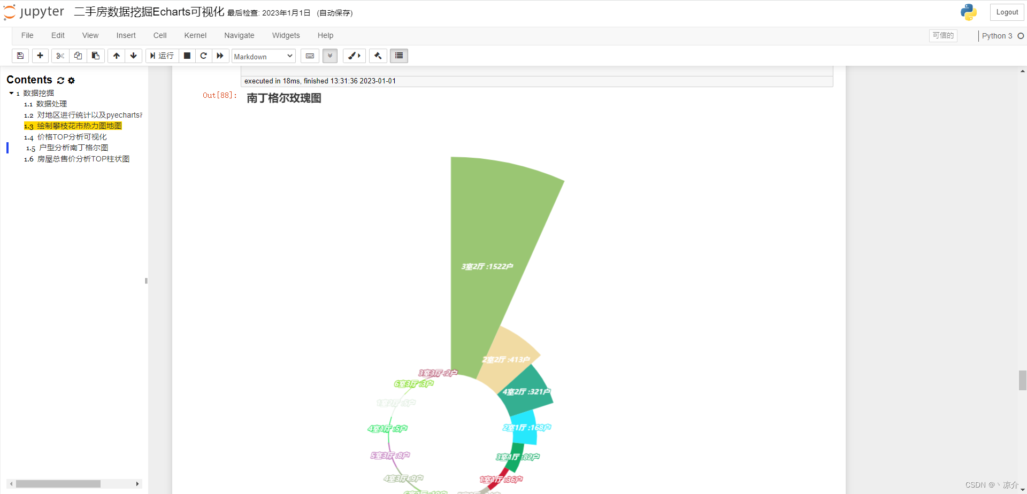Image resolution: width=1027 pixels, height=494 pixels.
Task: Open the File menu
Action: pos(27,35)
